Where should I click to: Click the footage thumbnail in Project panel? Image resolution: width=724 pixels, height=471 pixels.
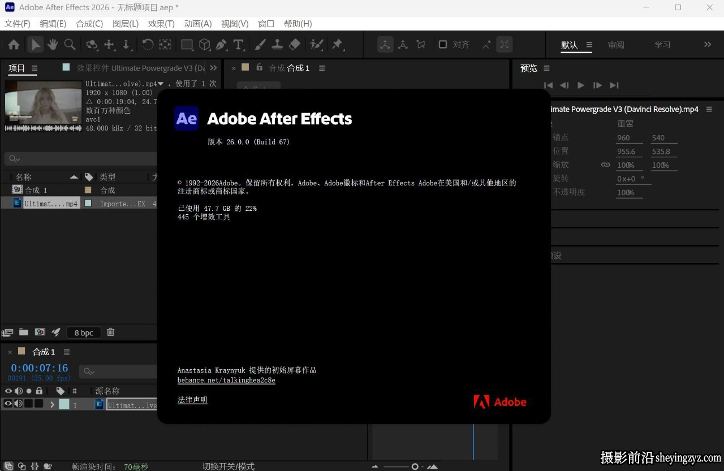(44, 103)
